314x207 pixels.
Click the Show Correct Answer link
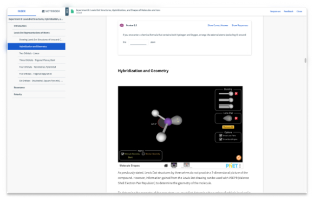(218, 25)
